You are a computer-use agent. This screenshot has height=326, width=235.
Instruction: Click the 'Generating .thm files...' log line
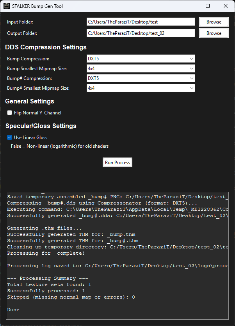click(x=45, y=228)
